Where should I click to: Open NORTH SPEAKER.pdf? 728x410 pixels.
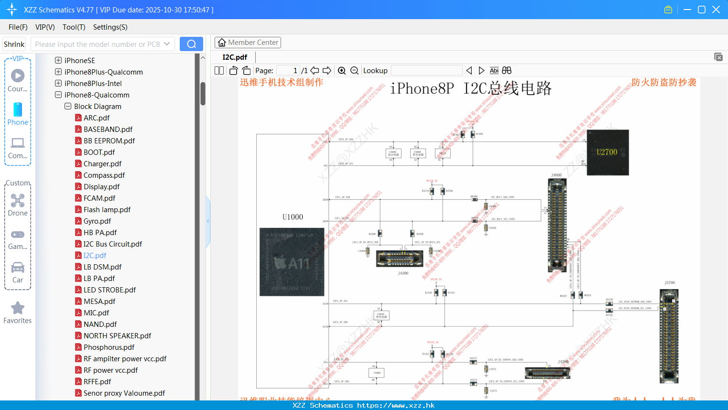click(117, 335)
